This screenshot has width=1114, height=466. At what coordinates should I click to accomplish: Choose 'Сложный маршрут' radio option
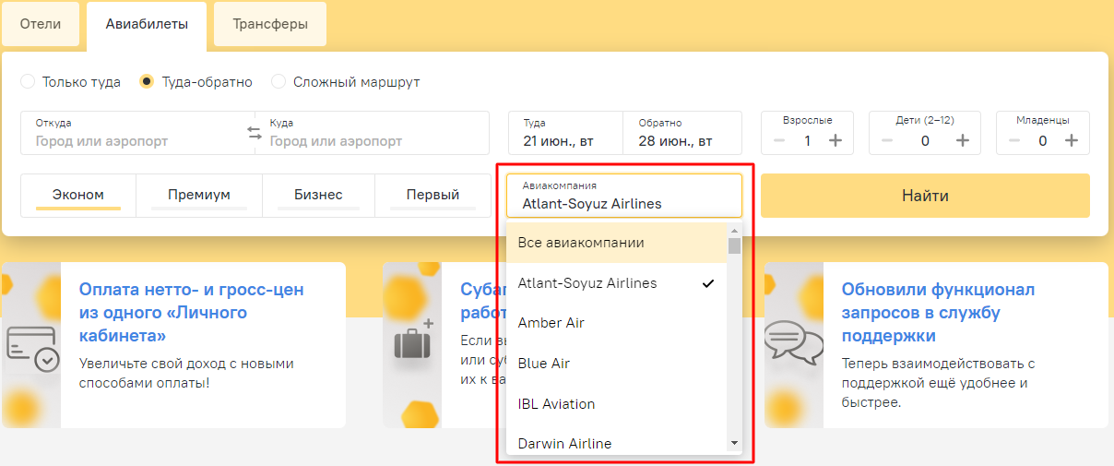click(x=278, y=82)
